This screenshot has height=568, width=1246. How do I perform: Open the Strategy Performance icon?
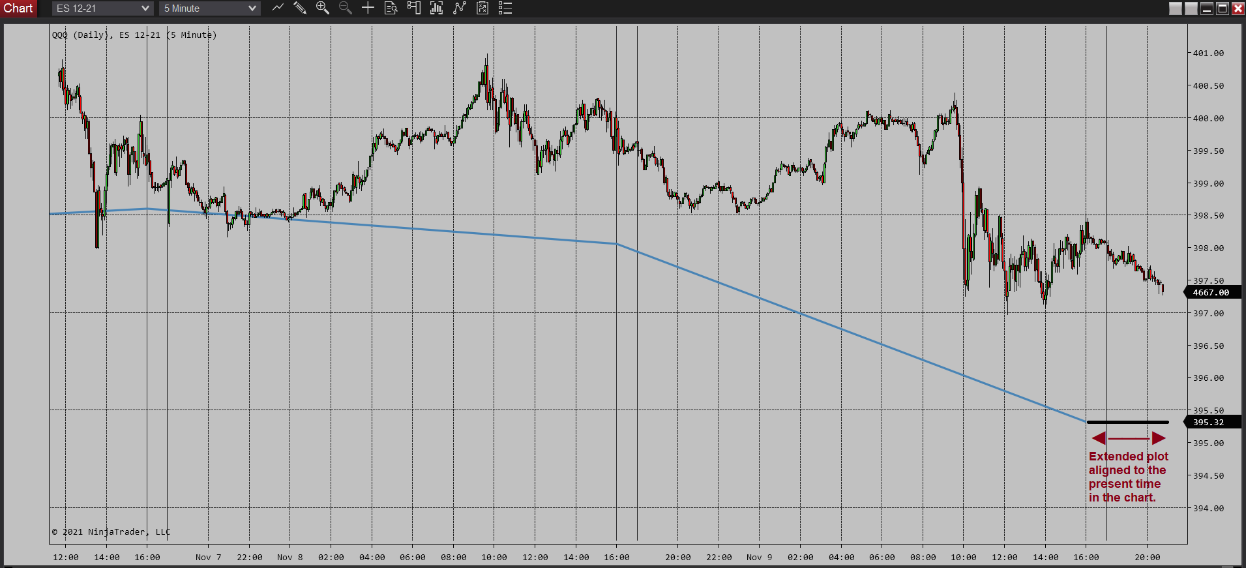pyautogui.click(x=482, y=8)
